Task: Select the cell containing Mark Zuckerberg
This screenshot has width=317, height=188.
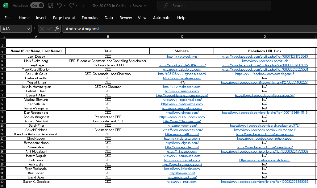Action: pyautogui.click(x=36, y=61)
